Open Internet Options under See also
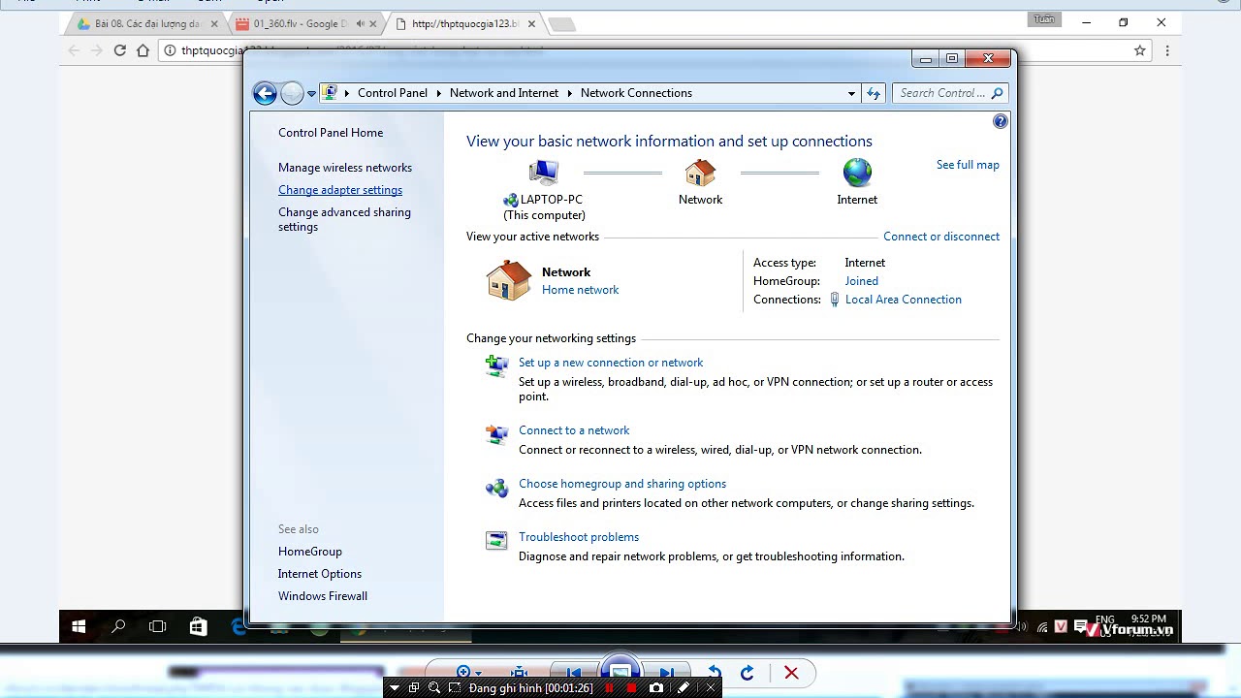The width and height of the screenshot is (1241, 698). (320, 574)
